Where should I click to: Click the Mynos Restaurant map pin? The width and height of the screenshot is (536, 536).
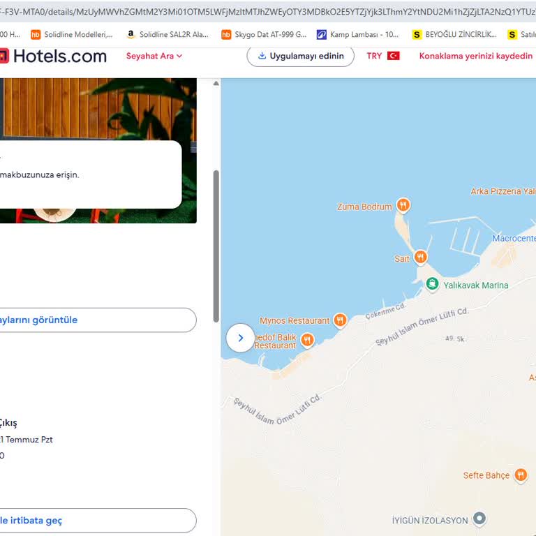pos(340,320)
